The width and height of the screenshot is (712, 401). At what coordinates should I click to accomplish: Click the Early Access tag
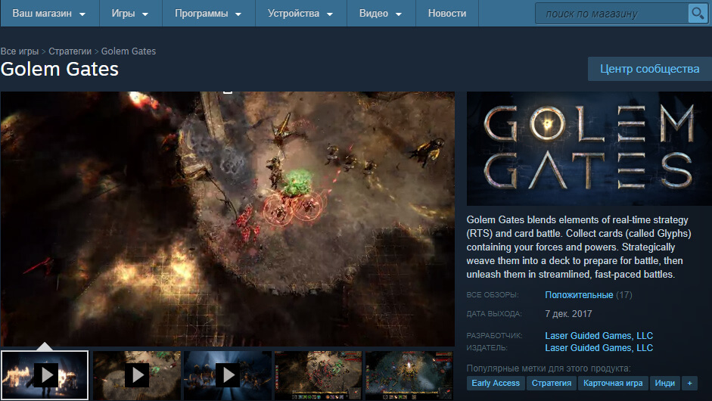(x=496, y=383)
